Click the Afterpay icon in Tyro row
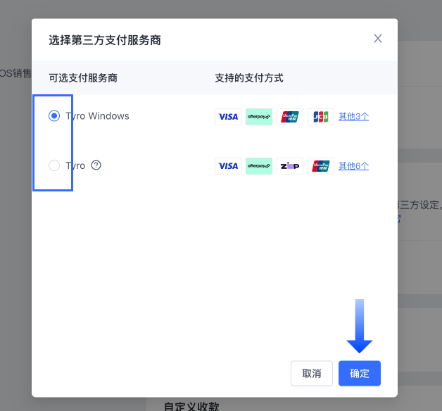 pyautogui.click(x=259, y=166)
